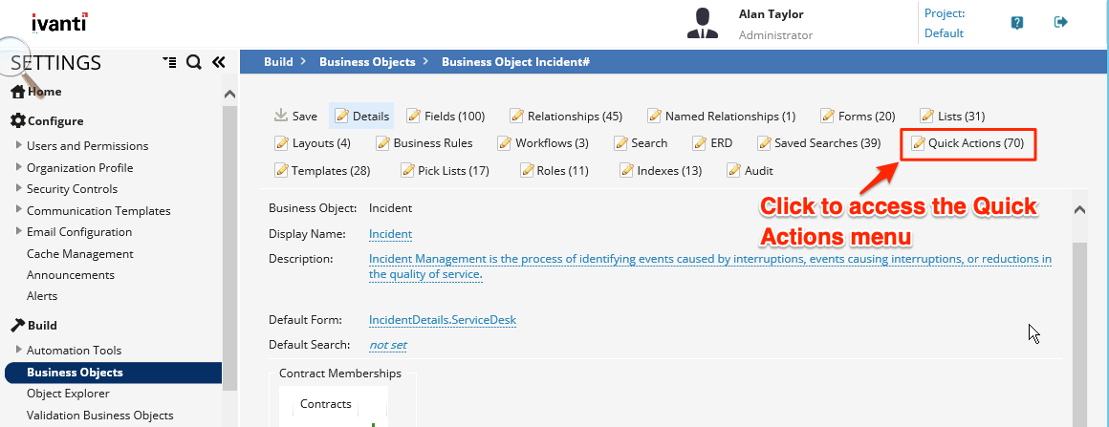Select the Configure section heading

click(47, 121)
